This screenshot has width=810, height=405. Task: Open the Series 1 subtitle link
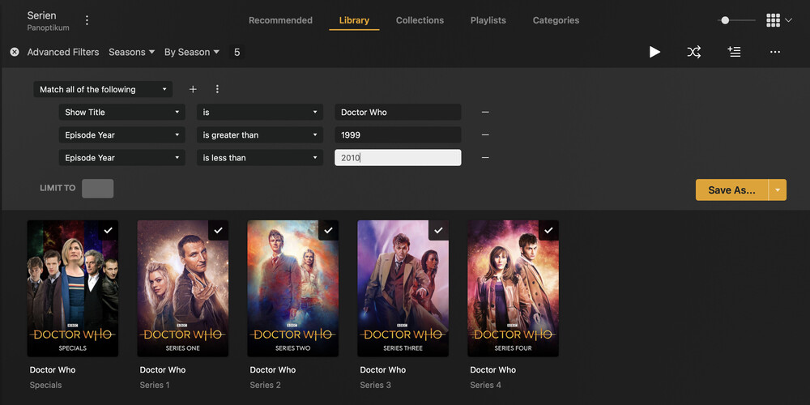pyautogui.click(x=155, y=385)
